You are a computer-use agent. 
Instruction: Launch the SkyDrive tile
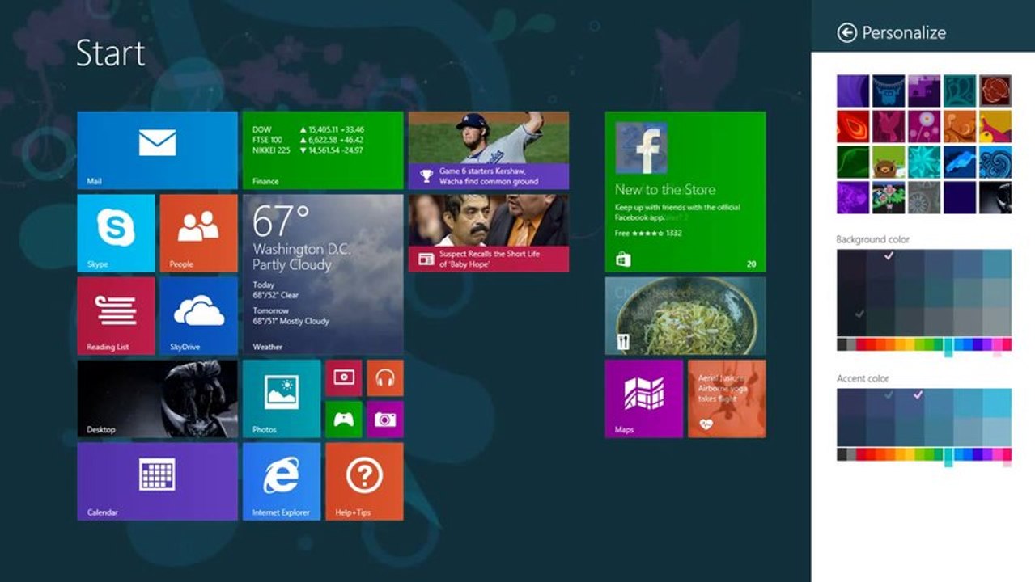point(198,315)
